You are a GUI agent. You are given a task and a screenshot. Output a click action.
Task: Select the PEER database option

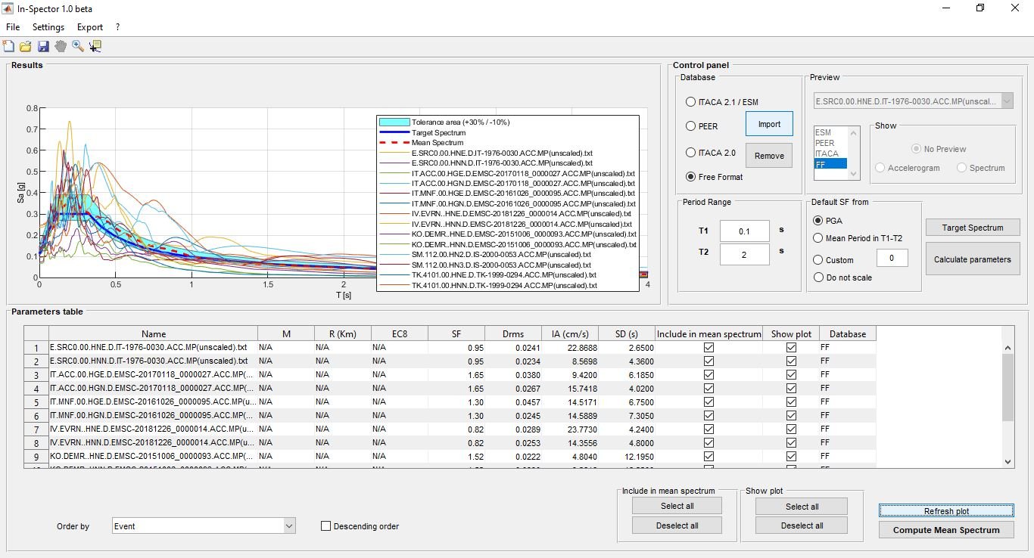690,126
